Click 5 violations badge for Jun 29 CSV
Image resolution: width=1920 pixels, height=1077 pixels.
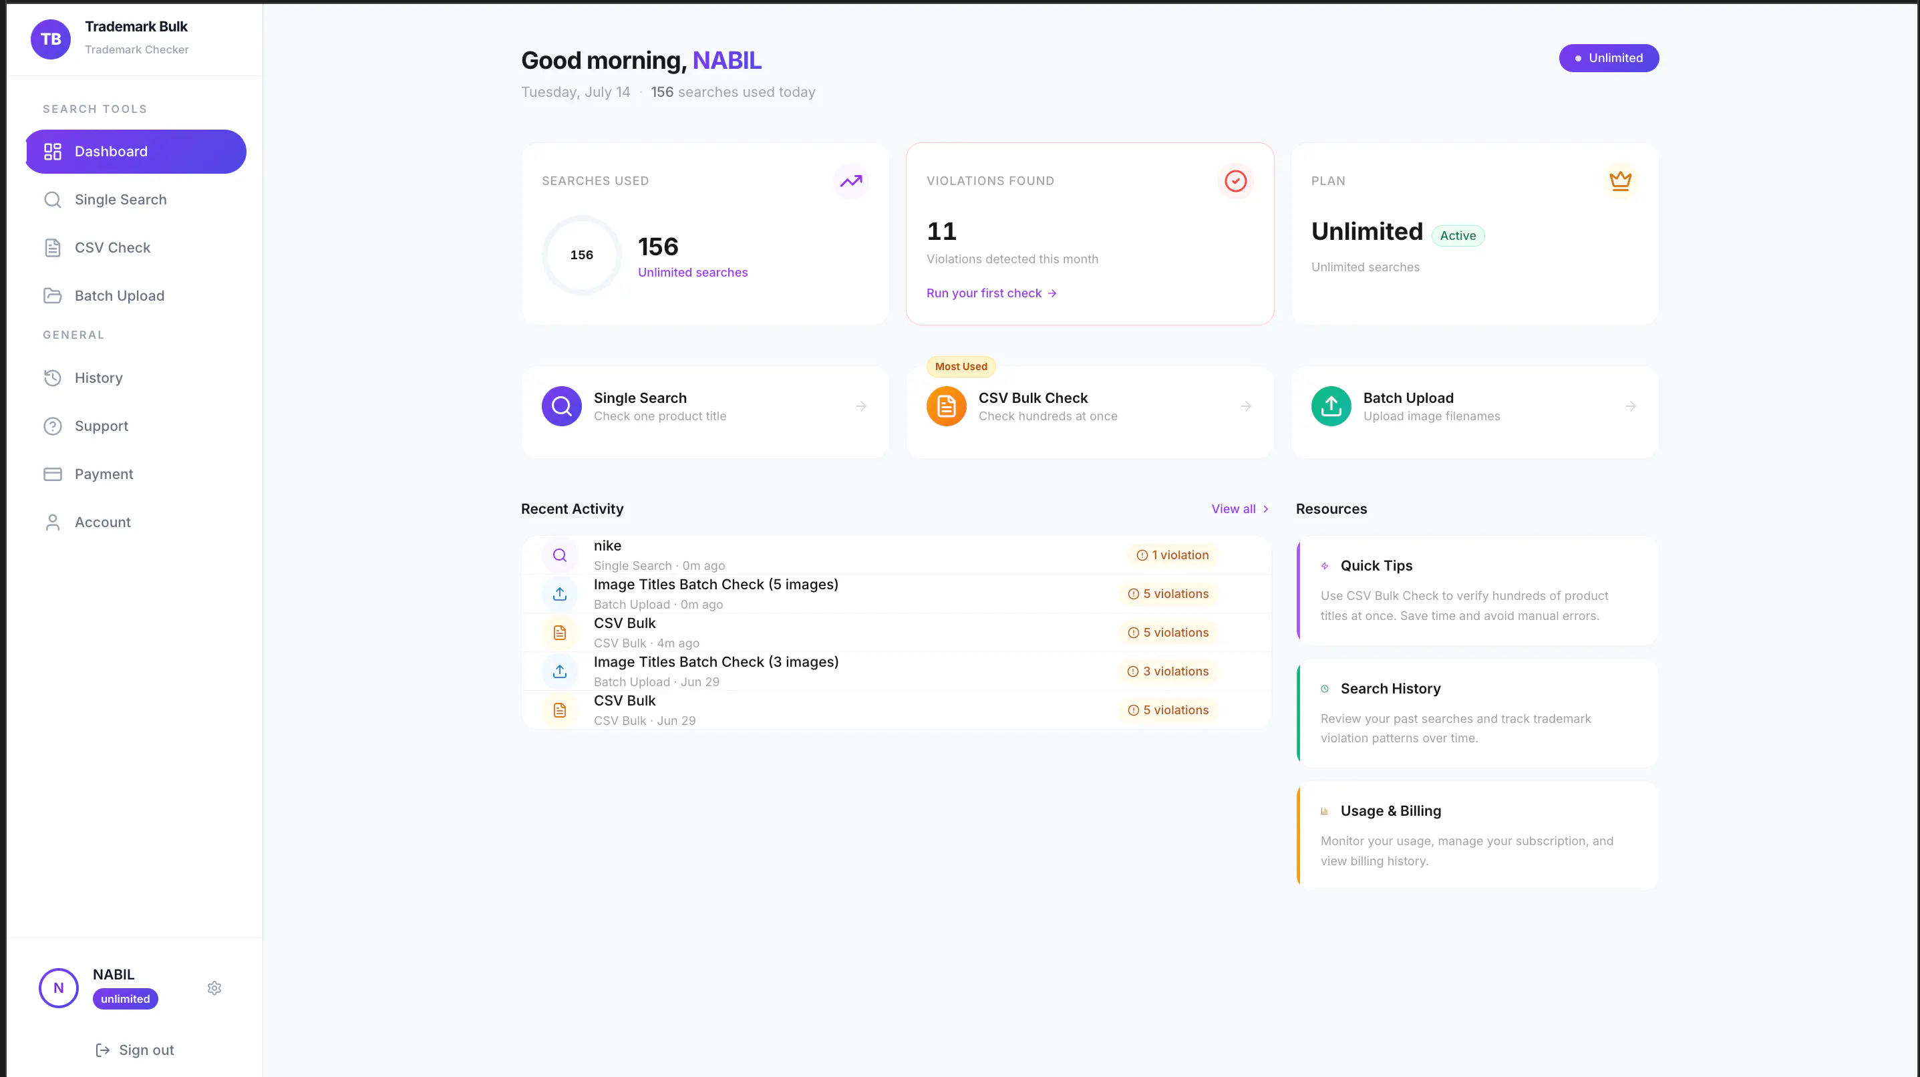click(x=1168, y=710)
